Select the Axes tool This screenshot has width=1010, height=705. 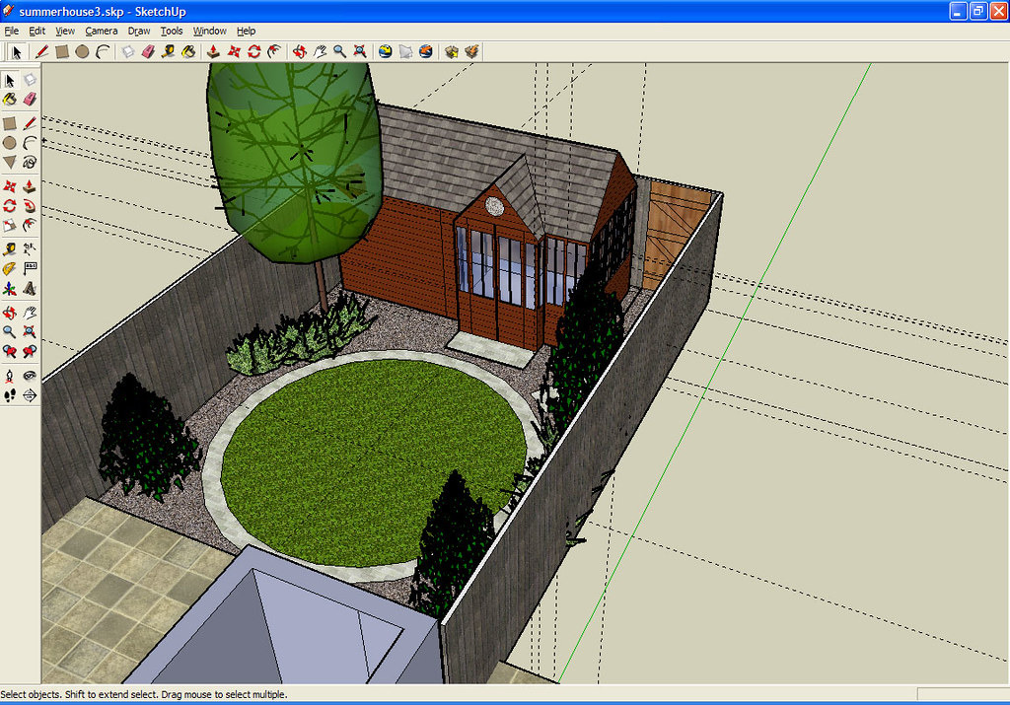pos(10,289)
